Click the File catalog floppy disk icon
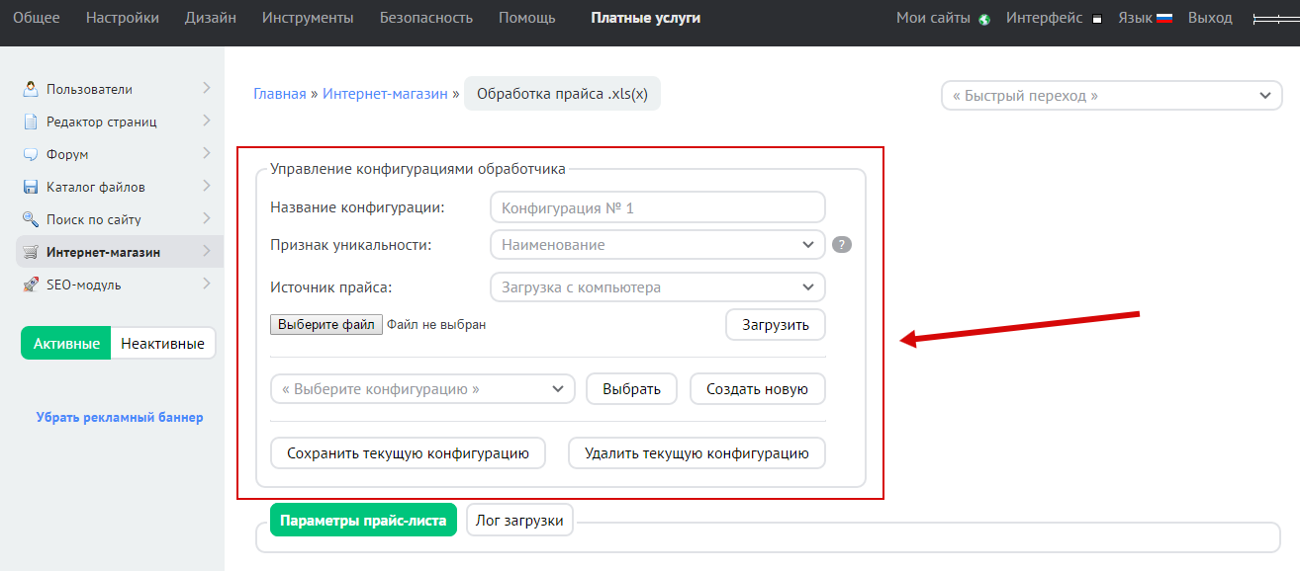1300x571 pixels. tap(31, 187)
